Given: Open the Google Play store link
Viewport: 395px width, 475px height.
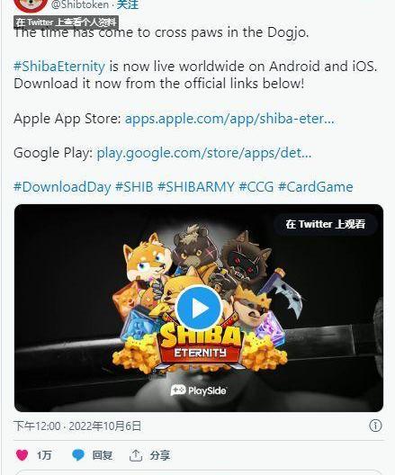Looking at the screenshot, I should (x=204, y=153).
